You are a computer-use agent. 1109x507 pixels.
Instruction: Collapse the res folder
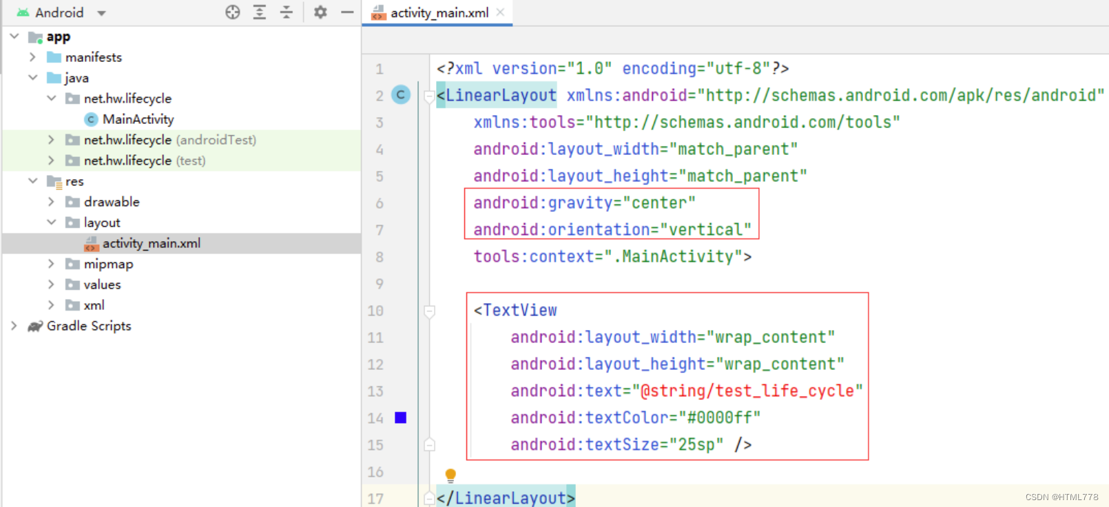[32, 180]
